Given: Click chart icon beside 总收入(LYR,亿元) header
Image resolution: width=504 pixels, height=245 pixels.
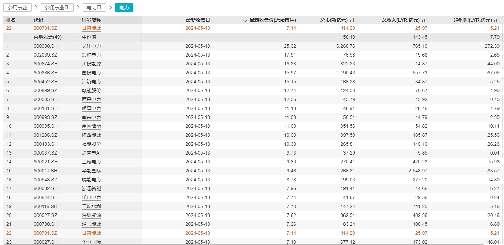Looking at the screenshot, I should [424, 20].
